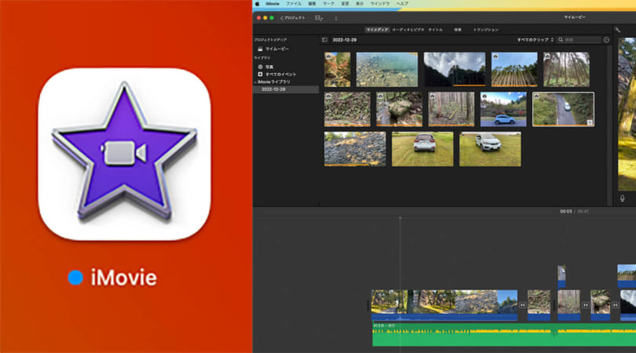Open the ファイル menu
The height and width of the screenshot is (353, 636).
click(x=294, y=4)
